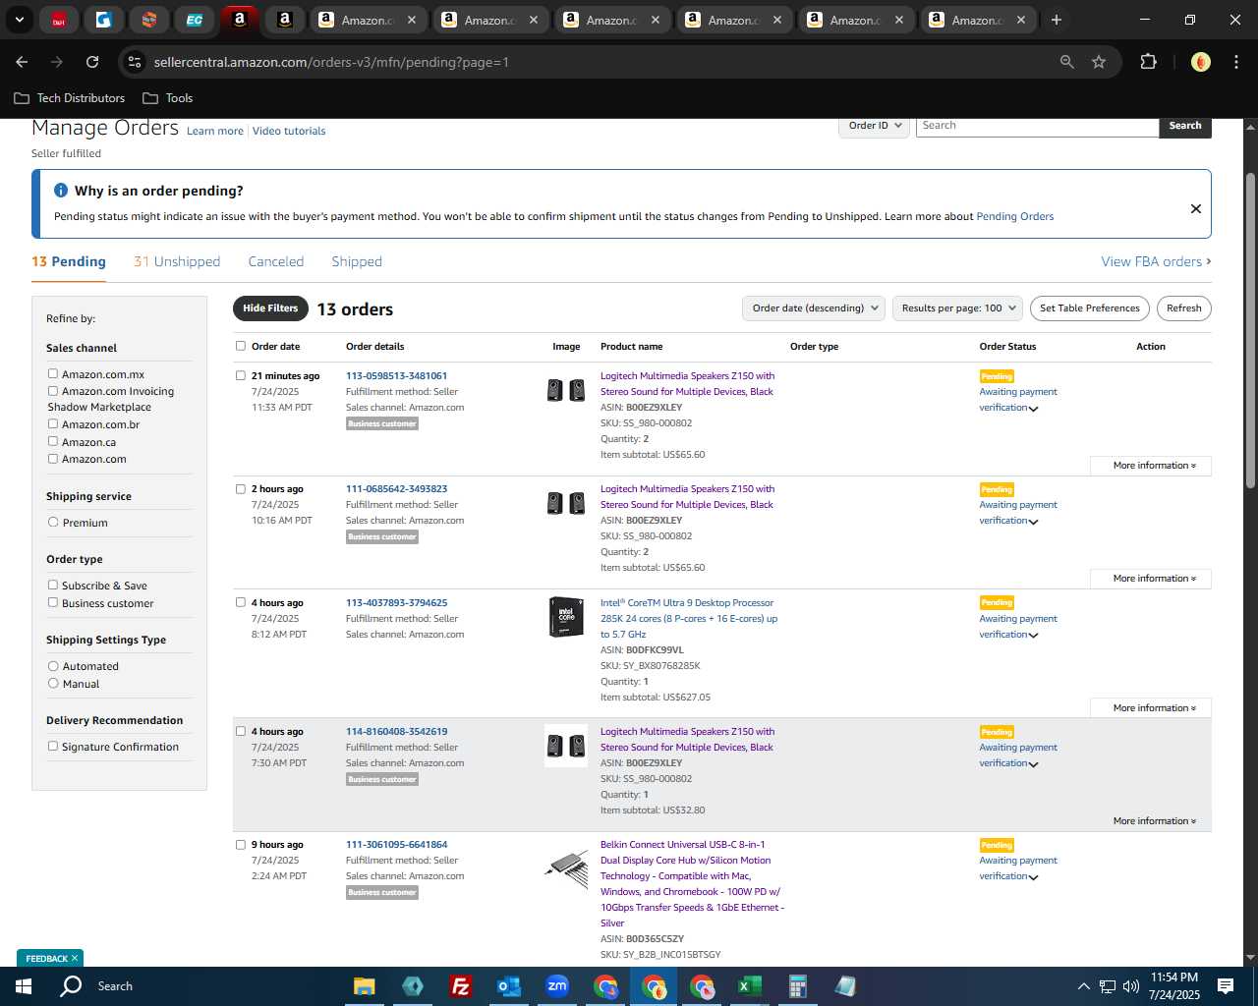Check the Subscribe & Save order type
Screen dimensions: 1258x1006
(53, 585)
